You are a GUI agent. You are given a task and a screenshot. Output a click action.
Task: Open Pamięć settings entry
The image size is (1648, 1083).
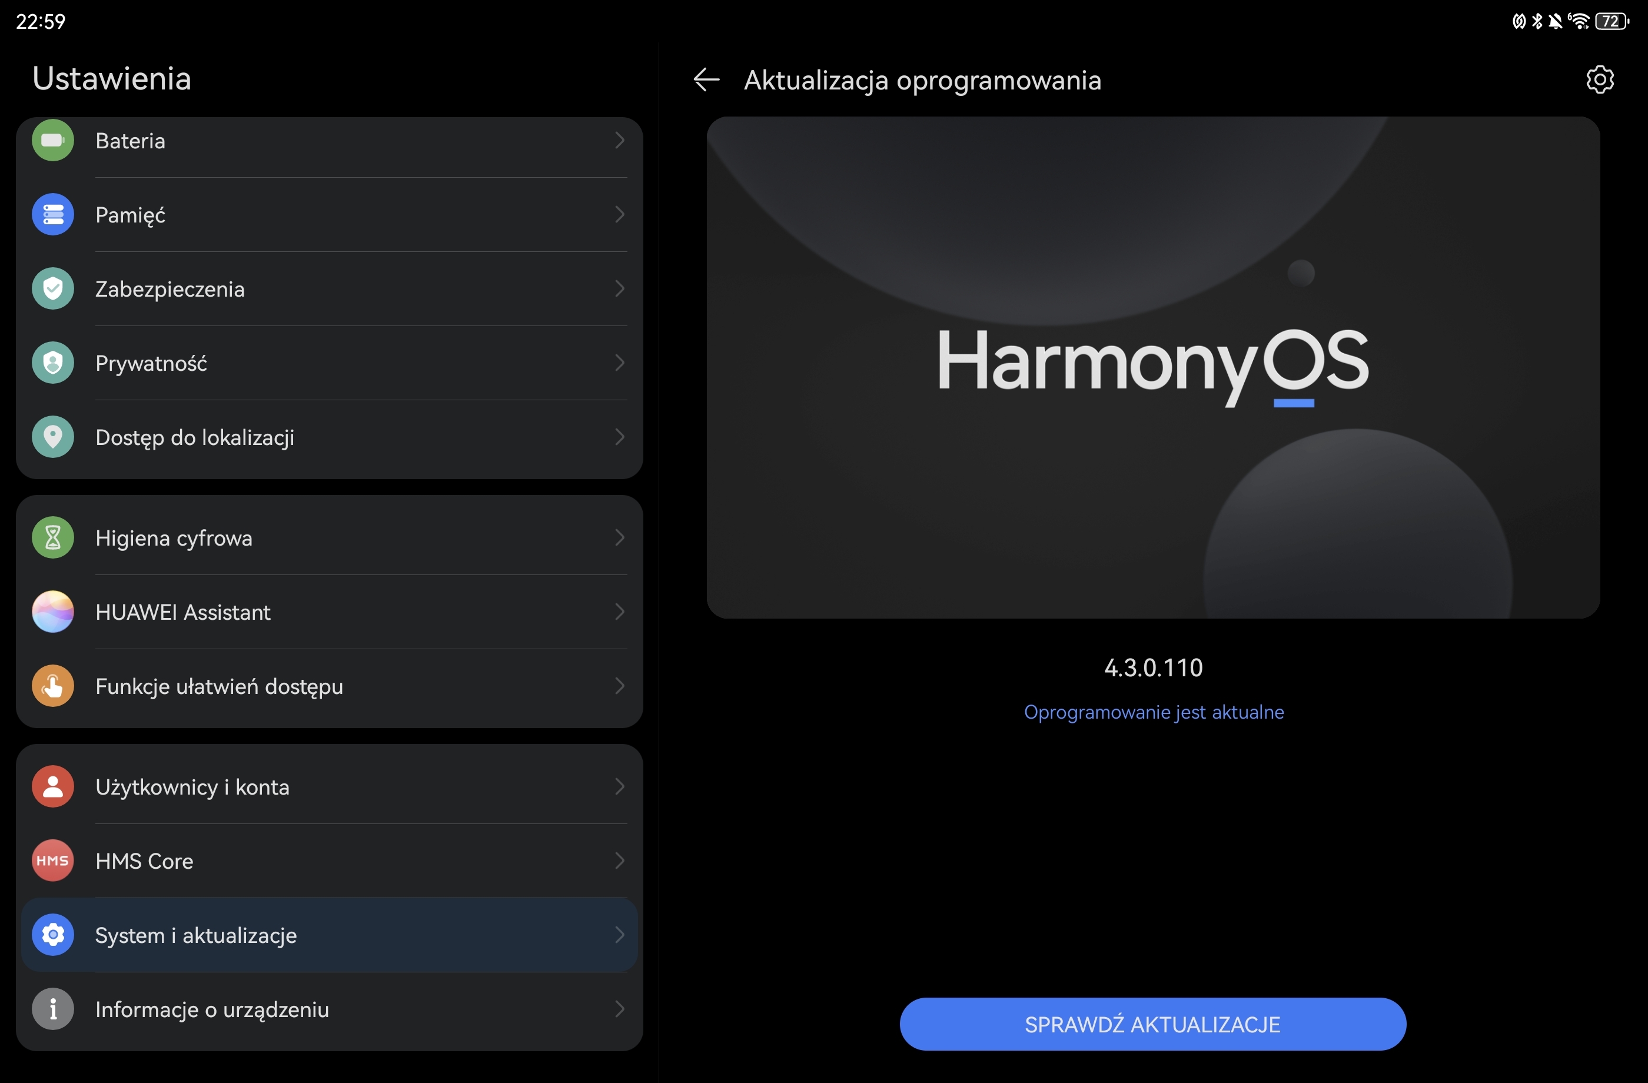click(x=330, y=215)
